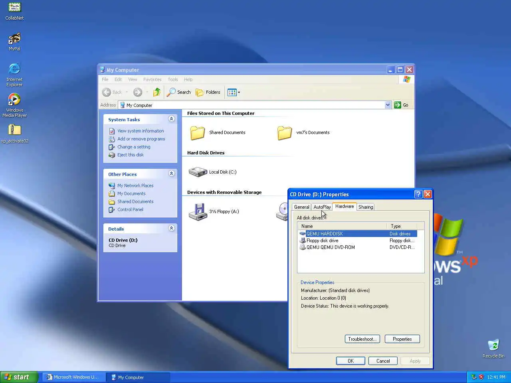
Task: Select QEMU QEMU DVD-ROM row
Action: [358, 247]
